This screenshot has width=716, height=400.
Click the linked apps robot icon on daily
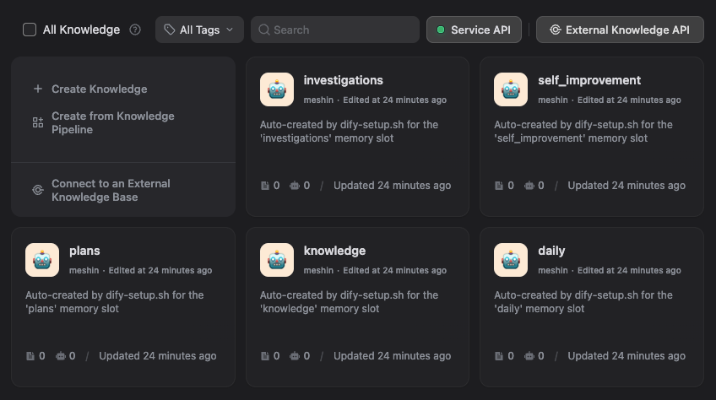[529, 356]
